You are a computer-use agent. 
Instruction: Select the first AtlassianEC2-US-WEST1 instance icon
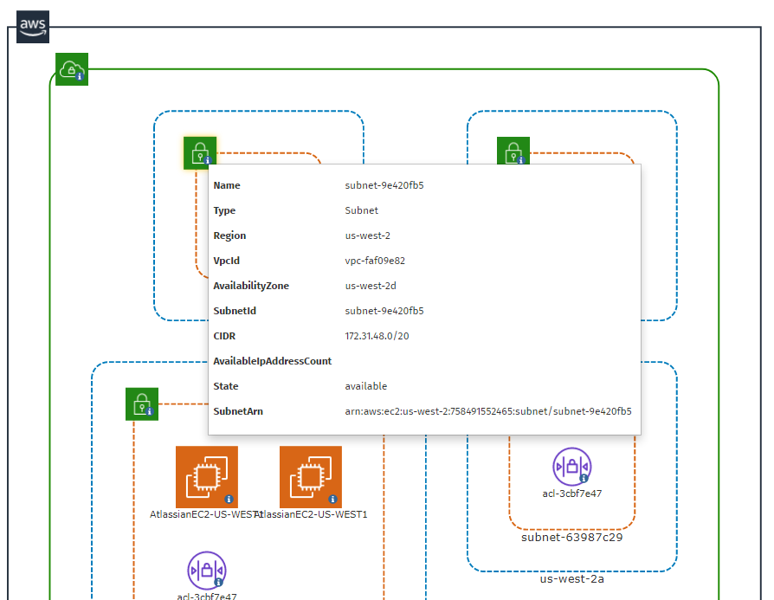207,477
